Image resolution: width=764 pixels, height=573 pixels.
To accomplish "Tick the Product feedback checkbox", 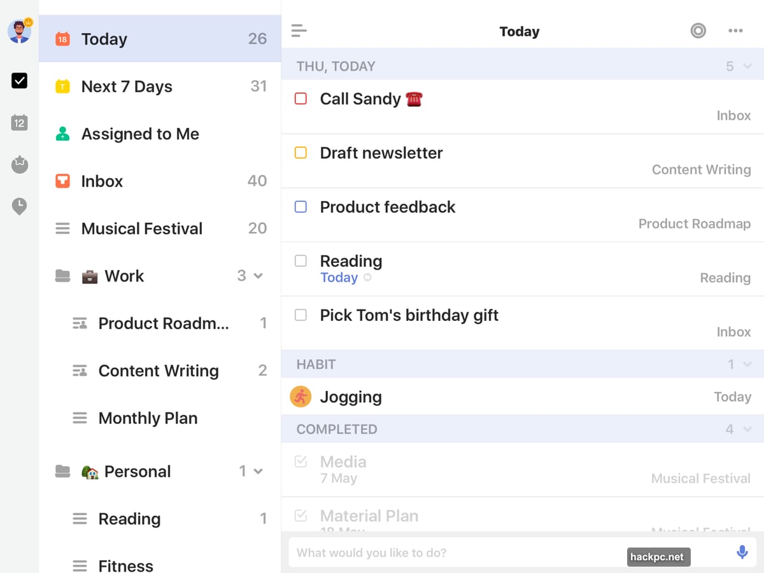I will (x=301, y=207).
